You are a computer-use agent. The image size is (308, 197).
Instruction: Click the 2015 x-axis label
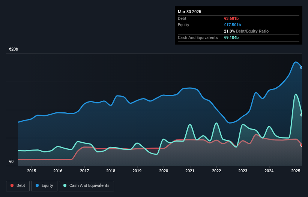click(32, 171)
